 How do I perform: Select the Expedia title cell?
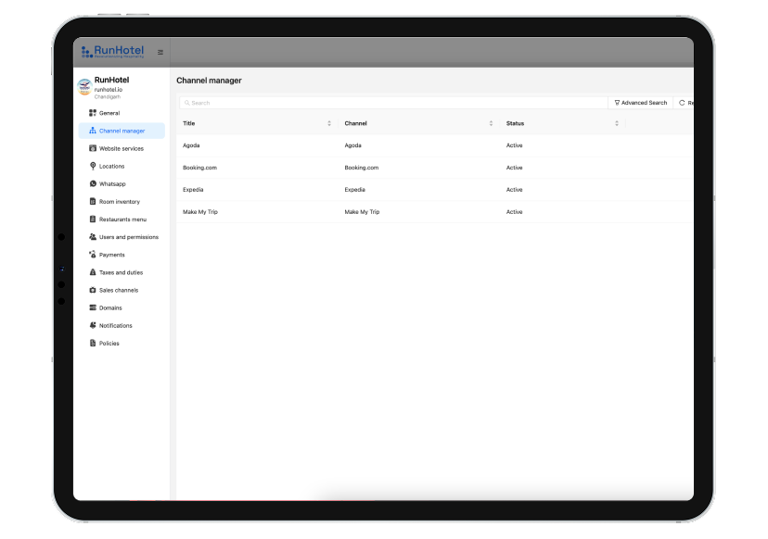(x=193, y=189)
